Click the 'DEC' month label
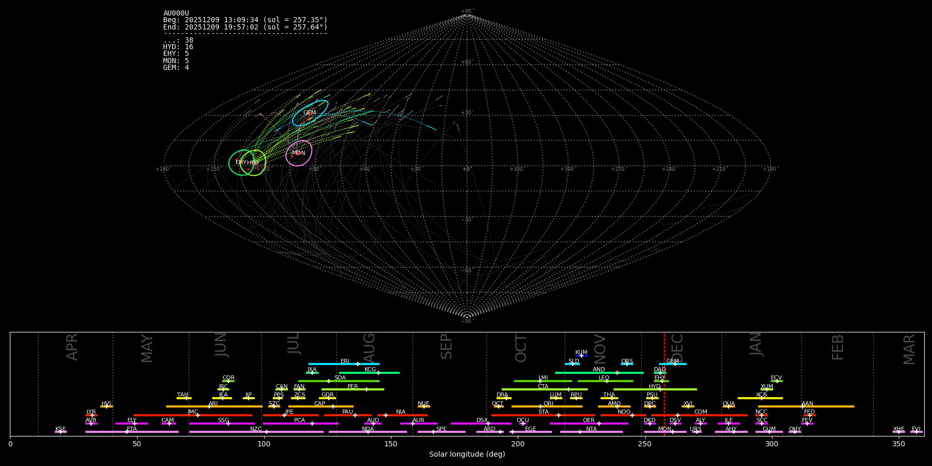 [677, 347]
